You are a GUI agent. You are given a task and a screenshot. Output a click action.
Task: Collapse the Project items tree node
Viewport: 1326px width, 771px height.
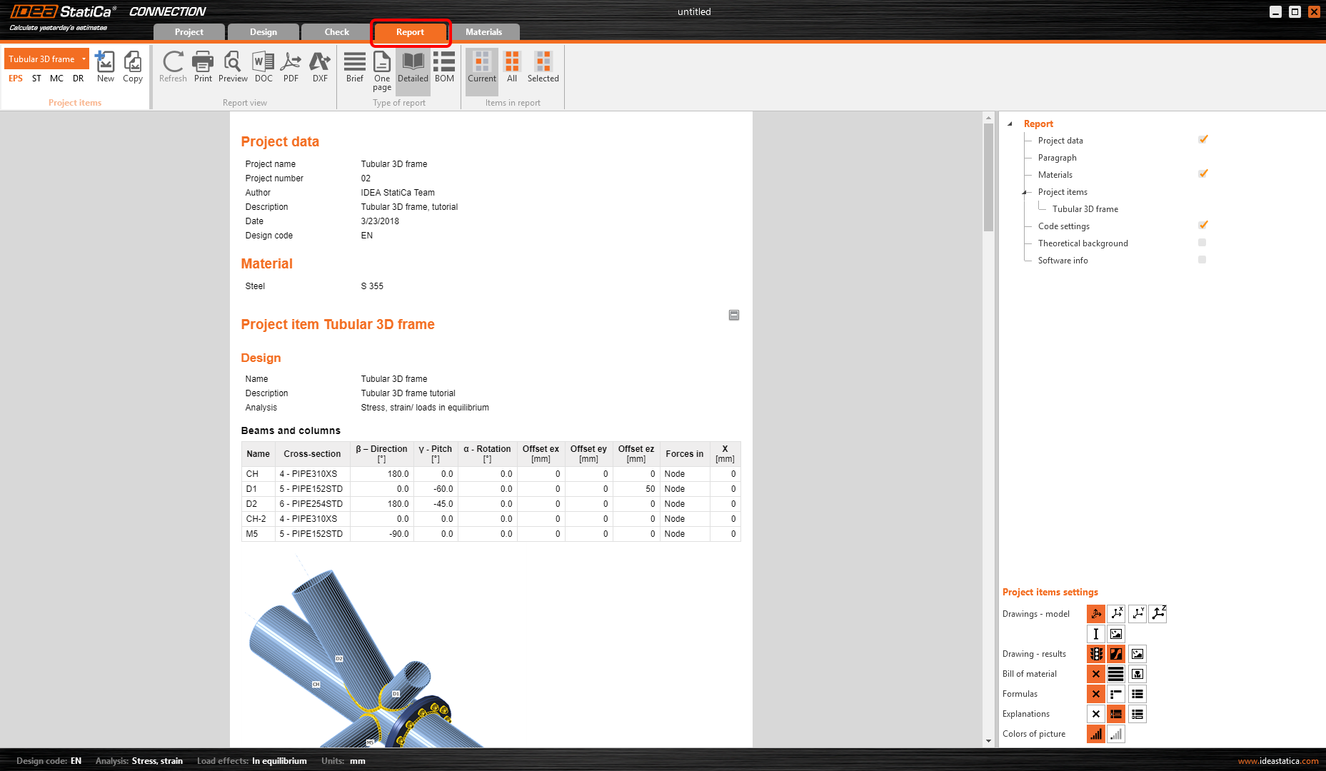tap(1024, 192)
